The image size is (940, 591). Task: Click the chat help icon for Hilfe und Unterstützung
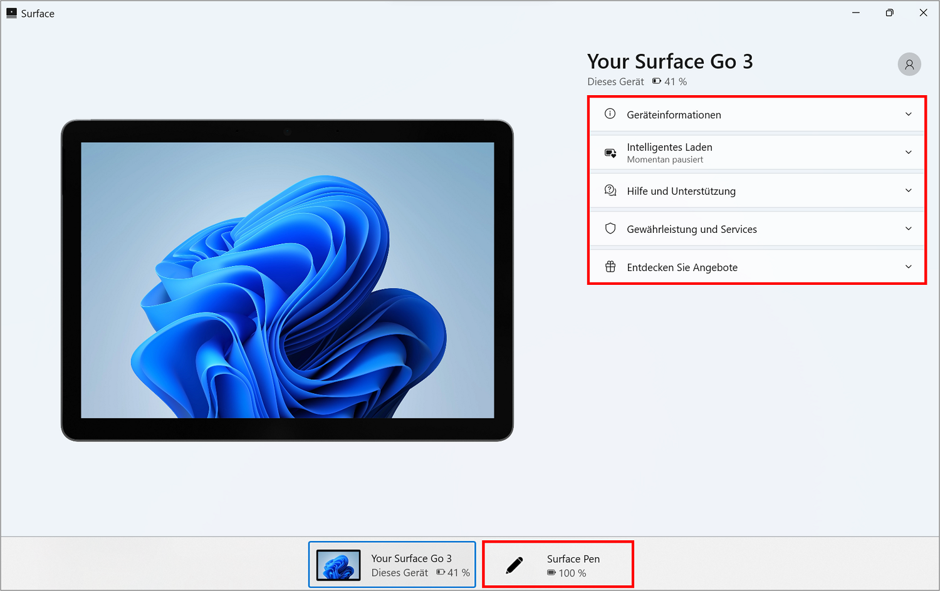(610, 190)
